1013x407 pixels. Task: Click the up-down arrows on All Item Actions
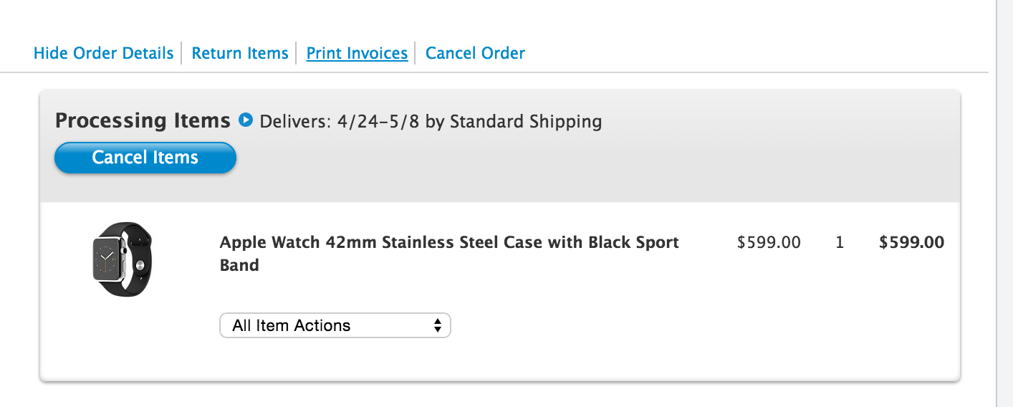click(437, 325)
